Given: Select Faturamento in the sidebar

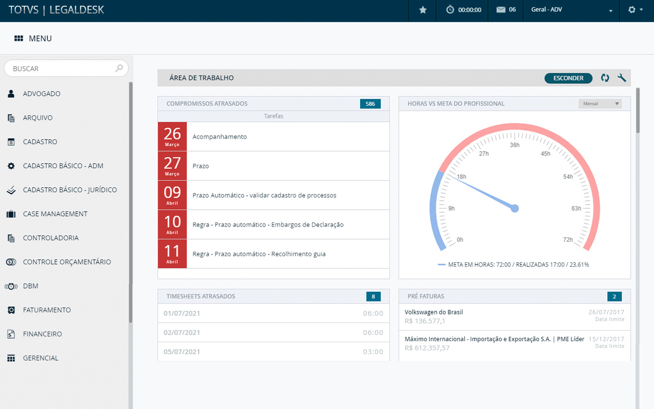Looking at the screenshot, I should [47, 310].
